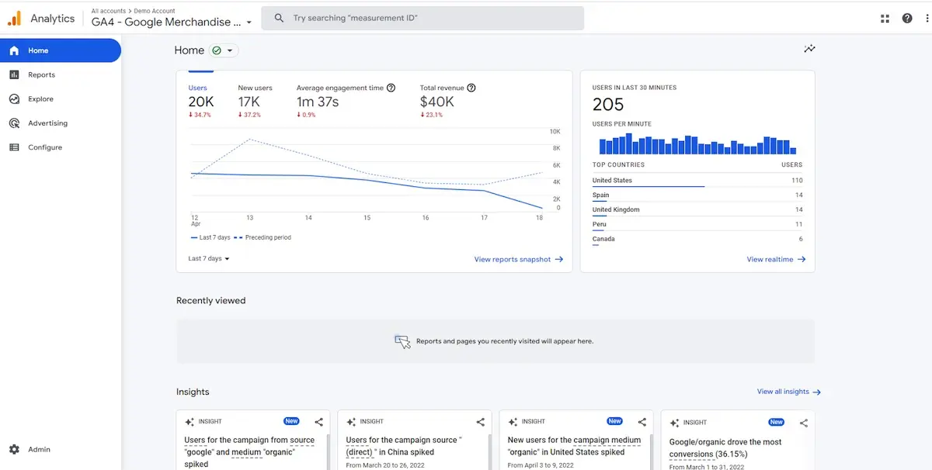Click the Preceding period legend entry
Viewport: 932px width, 470px height.
coord(263,237)
